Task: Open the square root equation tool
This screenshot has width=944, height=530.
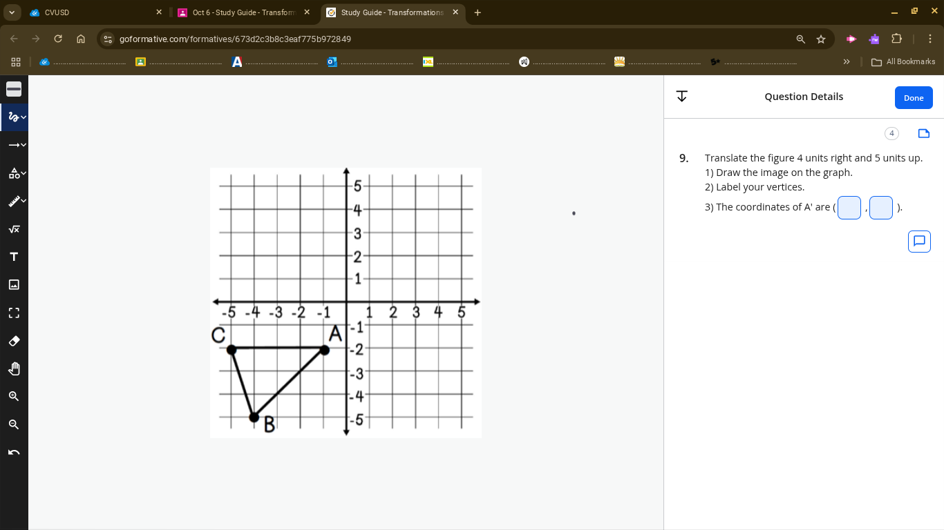Action: [14, 228]
